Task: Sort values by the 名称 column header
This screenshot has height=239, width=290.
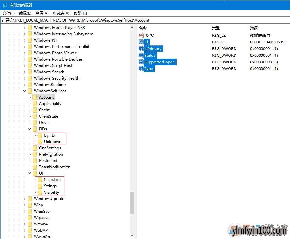Action: pos(173,28)
